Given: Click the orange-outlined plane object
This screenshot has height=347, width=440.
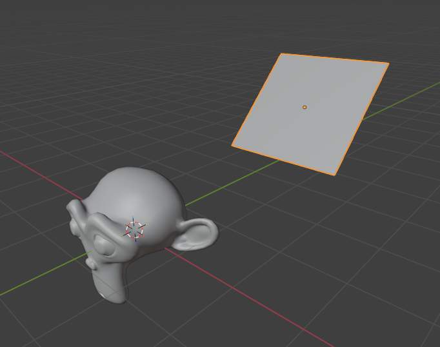Looking at the screenshot, I should [x=310, y=115].
